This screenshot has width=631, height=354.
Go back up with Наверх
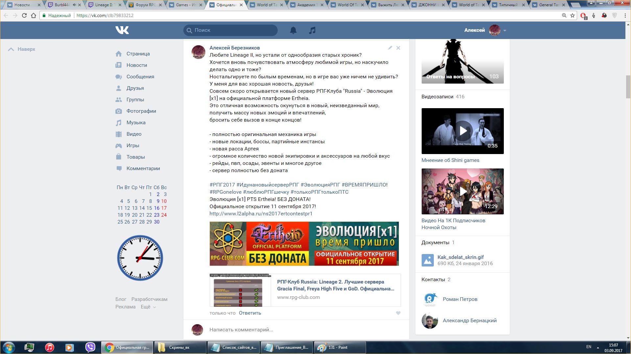tap(22, 49)
